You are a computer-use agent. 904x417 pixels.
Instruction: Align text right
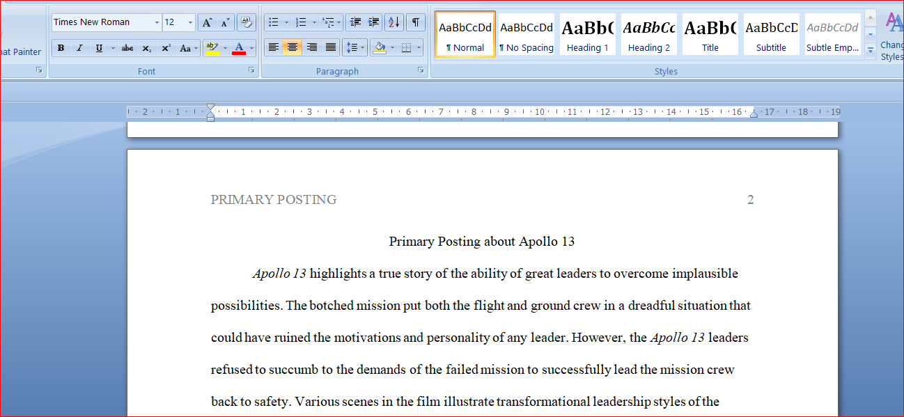pyautogui.click(x=312, y=48)
